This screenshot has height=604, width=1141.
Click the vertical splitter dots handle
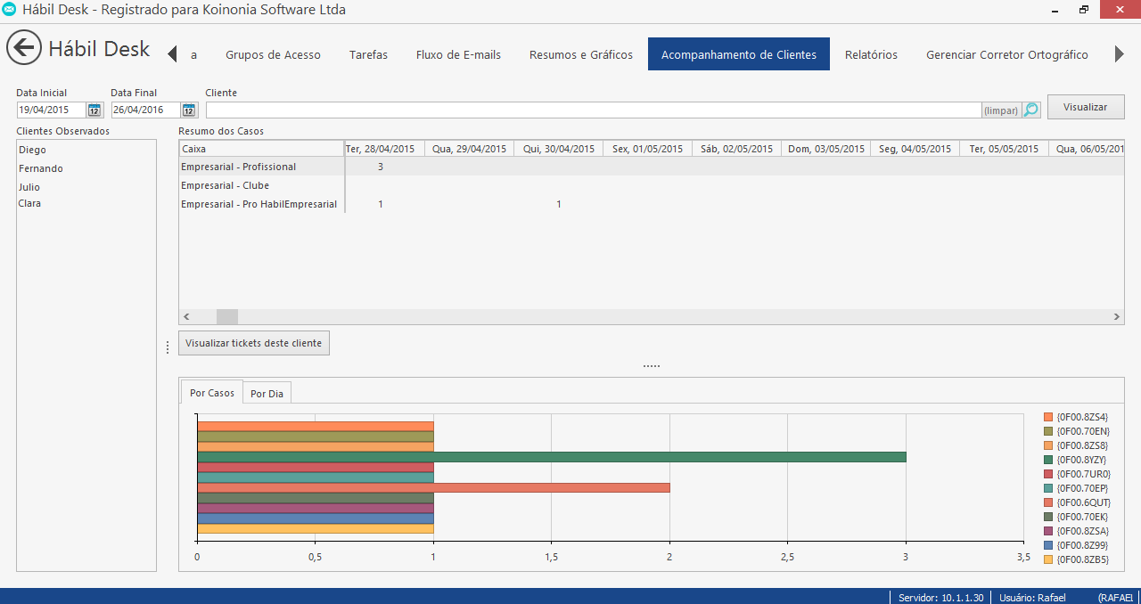[168, 347]
